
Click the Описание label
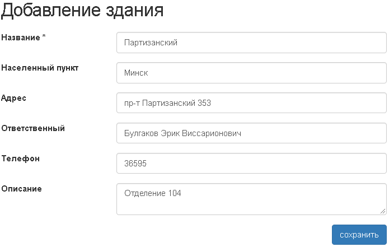pyautogui.click(x=22, y=189)
